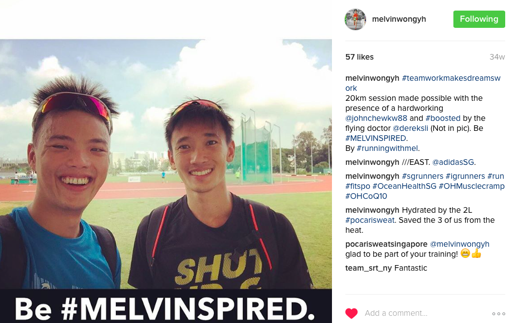Open the melvinwongyh username at post header

pyautogui.click(x=399, y=19)
